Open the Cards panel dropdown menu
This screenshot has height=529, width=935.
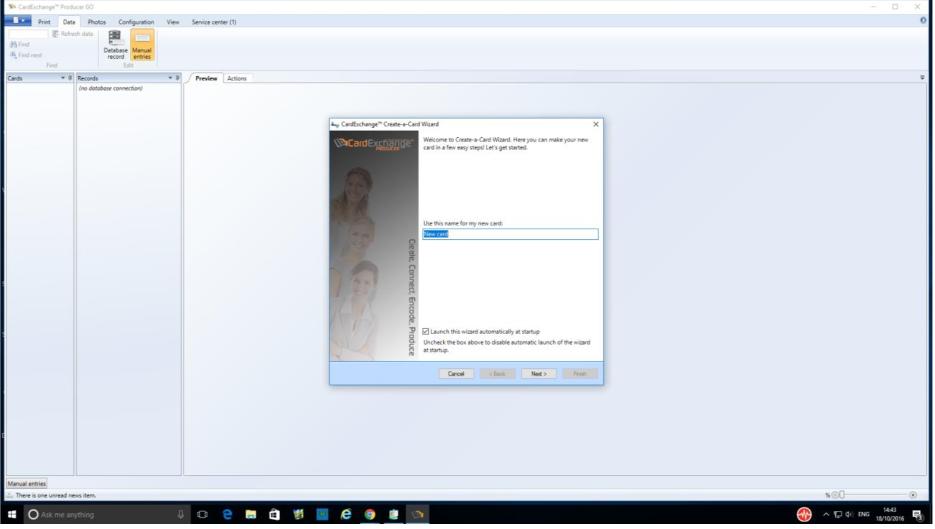point(63,78)
